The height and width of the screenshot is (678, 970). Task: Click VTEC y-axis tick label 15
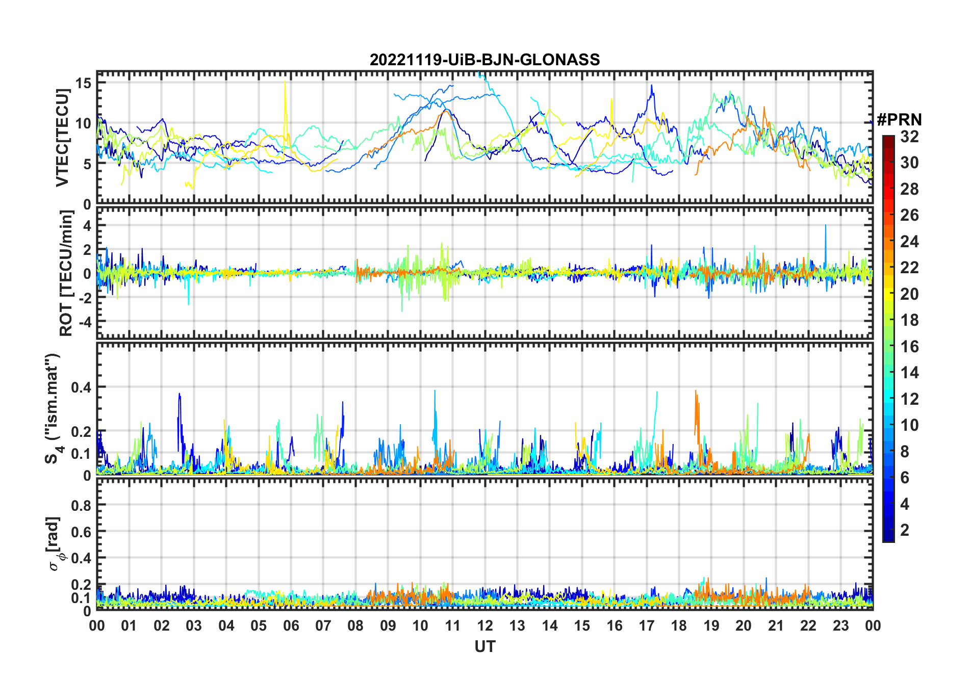[83, 83]
